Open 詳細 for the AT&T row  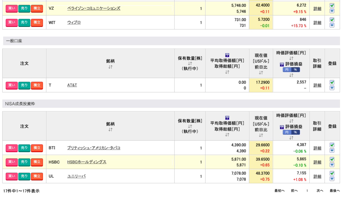click(317, 85)
